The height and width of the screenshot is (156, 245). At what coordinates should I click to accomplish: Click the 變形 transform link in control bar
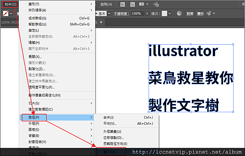[200, 14]
